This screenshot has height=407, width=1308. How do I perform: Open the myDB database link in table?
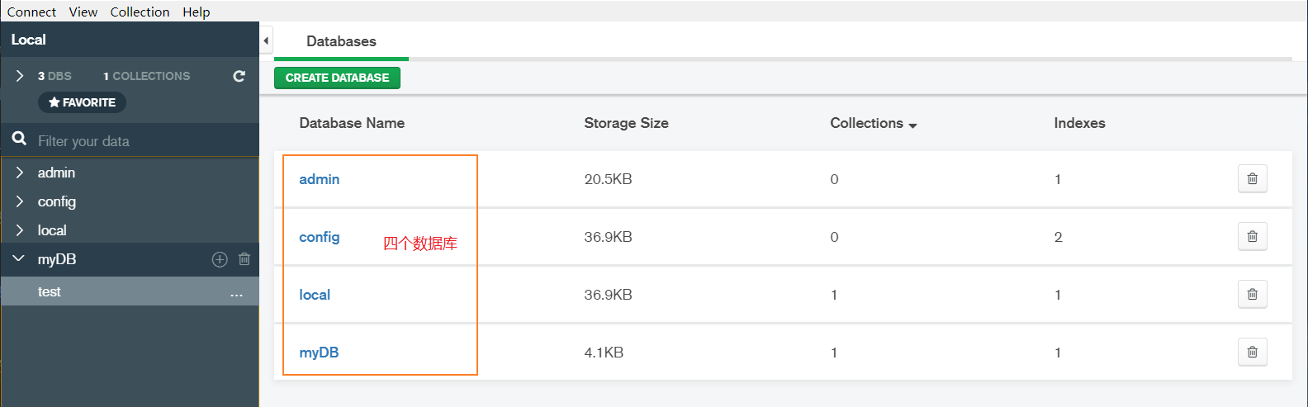pos(319,353)
